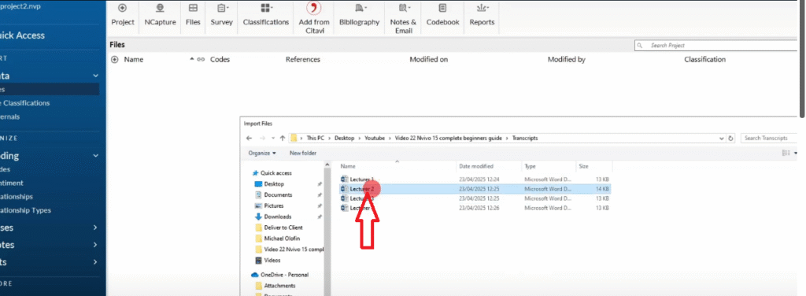The width and height of the screenshot is (806, 296).
Task: Open Relationship Types in navigation pane
Action: (x=25, y=210)
